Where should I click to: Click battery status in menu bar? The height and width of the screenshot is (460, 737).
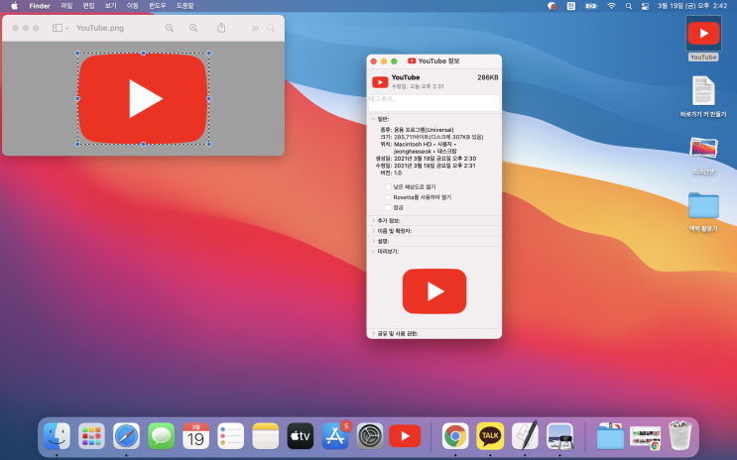point(591,6)
